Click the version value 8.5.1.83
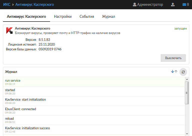Image resolution: width=192 pixels, height=136 pixels. [44, 40]
